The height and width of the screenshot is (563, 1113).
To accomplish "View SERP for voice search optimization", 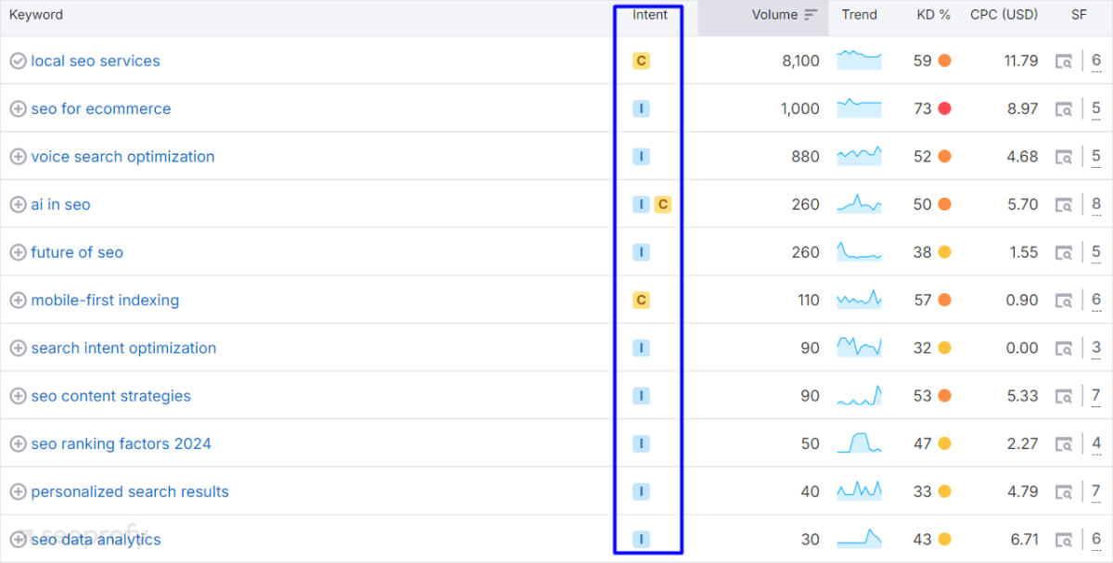I will coord(1065,157).
